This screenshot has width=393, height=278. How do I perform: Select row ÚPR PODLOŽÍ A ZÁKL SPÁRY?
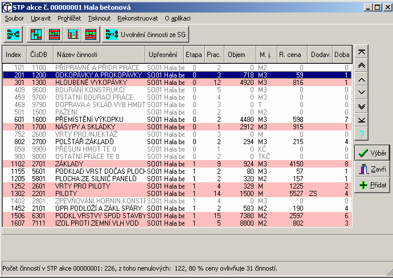177,208
